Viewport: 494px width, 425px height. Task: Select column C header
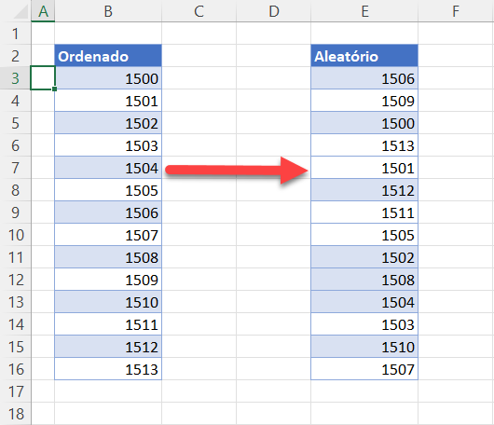tap(199, 11)
